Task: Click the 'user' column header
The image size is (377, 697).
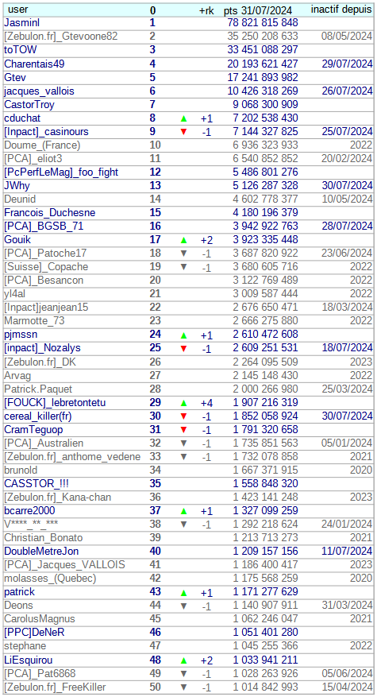Action: [x=17, y=10]
